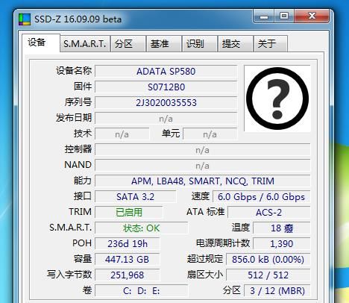Image resolution: width=349 pixels, height=303 pixels.
Task: Click the 技术 n/a field
Action: (122, 134)
